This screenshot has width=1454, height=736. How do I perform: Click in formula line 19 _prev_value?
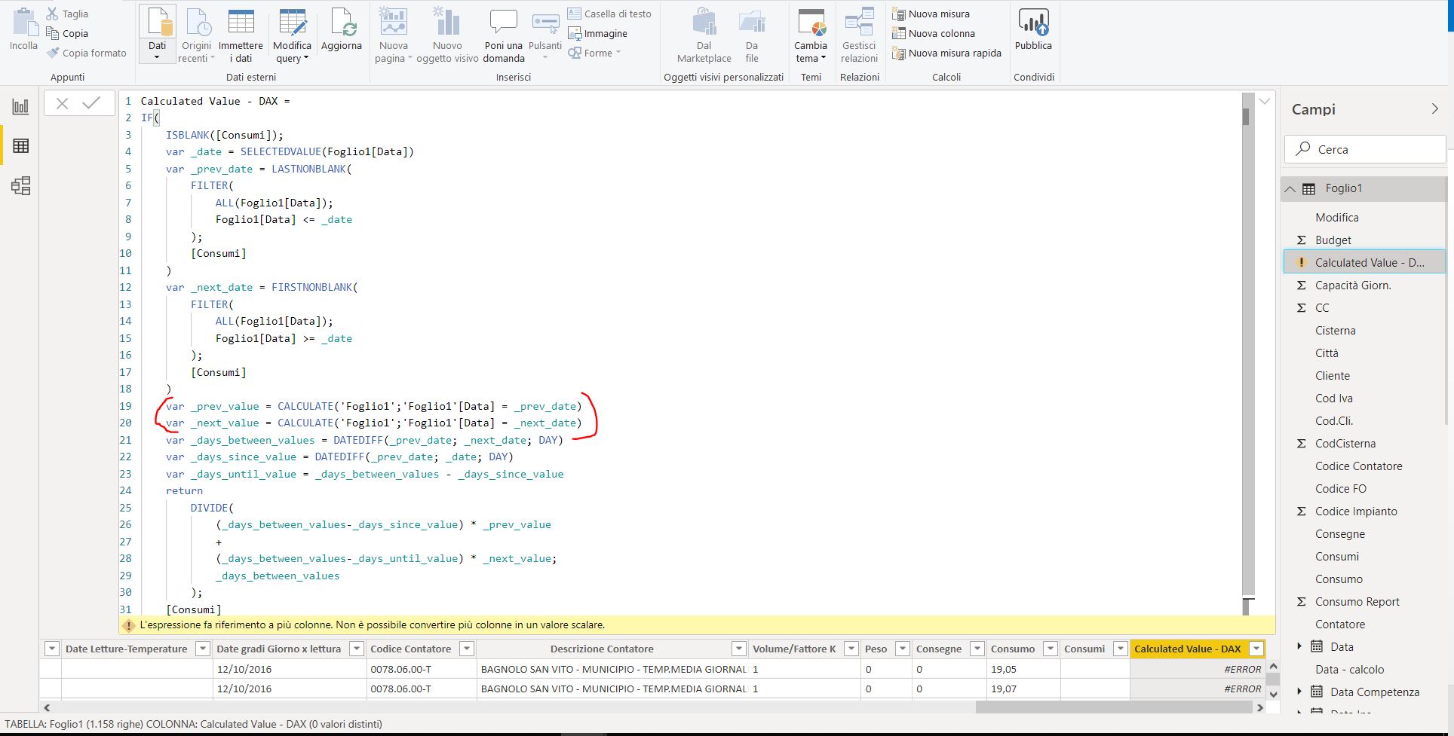[x=225, y=406]
